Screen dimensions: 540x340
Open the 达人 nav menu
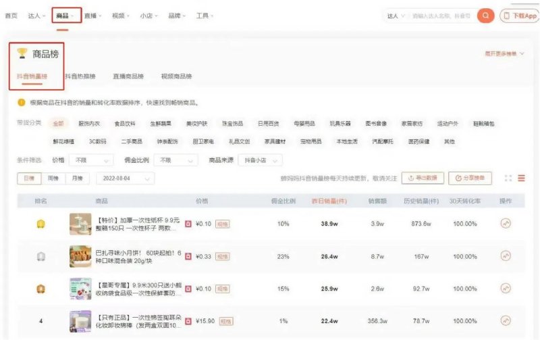coord(36,16)
